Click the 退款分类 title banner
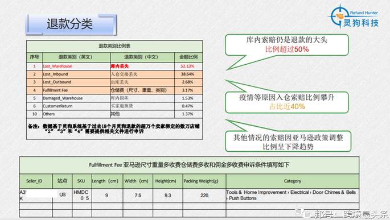 pyautogui.click(x=71, y=24)
